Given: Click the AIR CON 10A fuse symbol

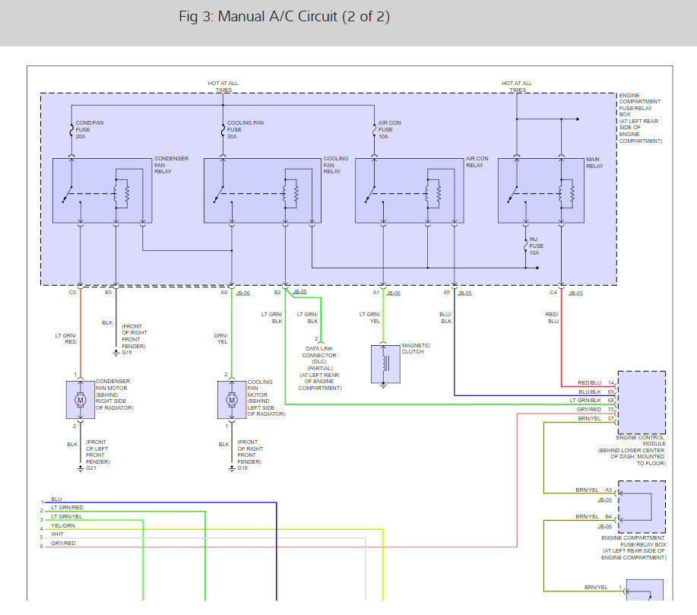Looking at the screenshot, I should 374,130.
